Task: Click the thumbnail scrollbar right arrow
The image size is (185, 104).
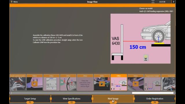Action: (x=174, y=93)
